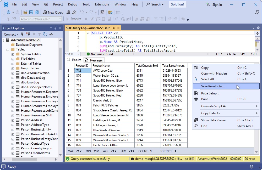Click the Sign in link
262x170 pixels.
(217, 5)
